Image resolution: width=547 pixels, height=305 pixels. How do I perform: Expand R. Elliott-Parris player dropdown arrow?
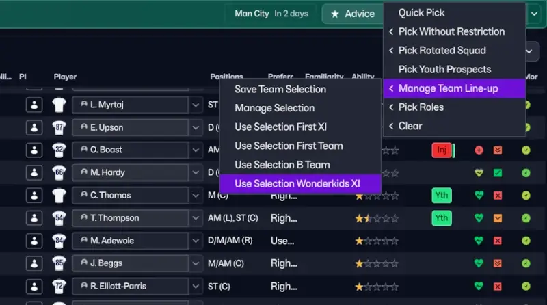pyautogui.click(x=196, y=287)
